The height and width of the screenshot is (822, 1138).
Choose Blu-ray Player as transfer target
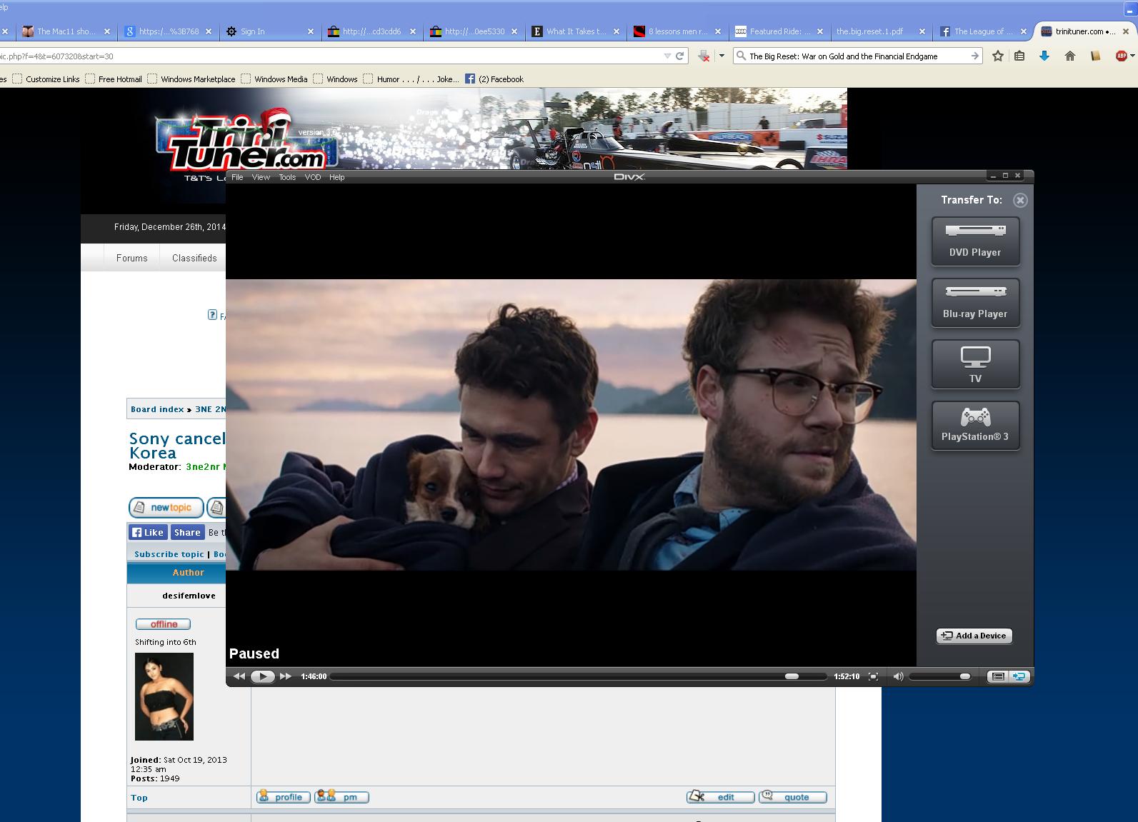(x=975, y=303)
